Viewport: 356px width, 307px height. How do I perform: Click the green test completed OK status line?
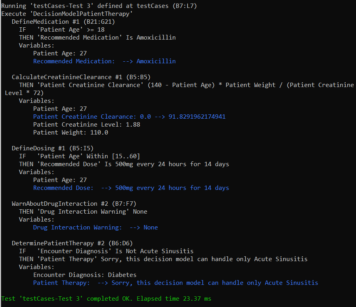106,299
